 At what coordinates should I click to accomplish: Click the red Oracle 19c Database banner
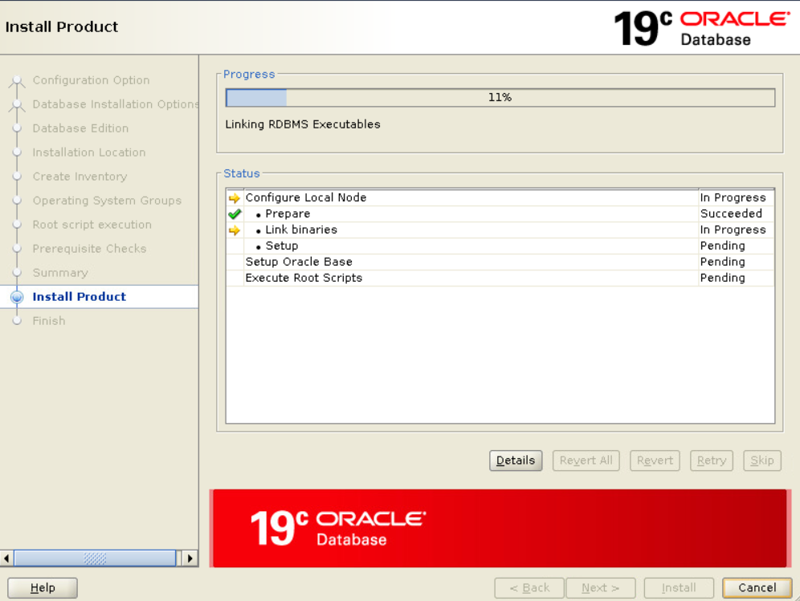tap(500, 528)
